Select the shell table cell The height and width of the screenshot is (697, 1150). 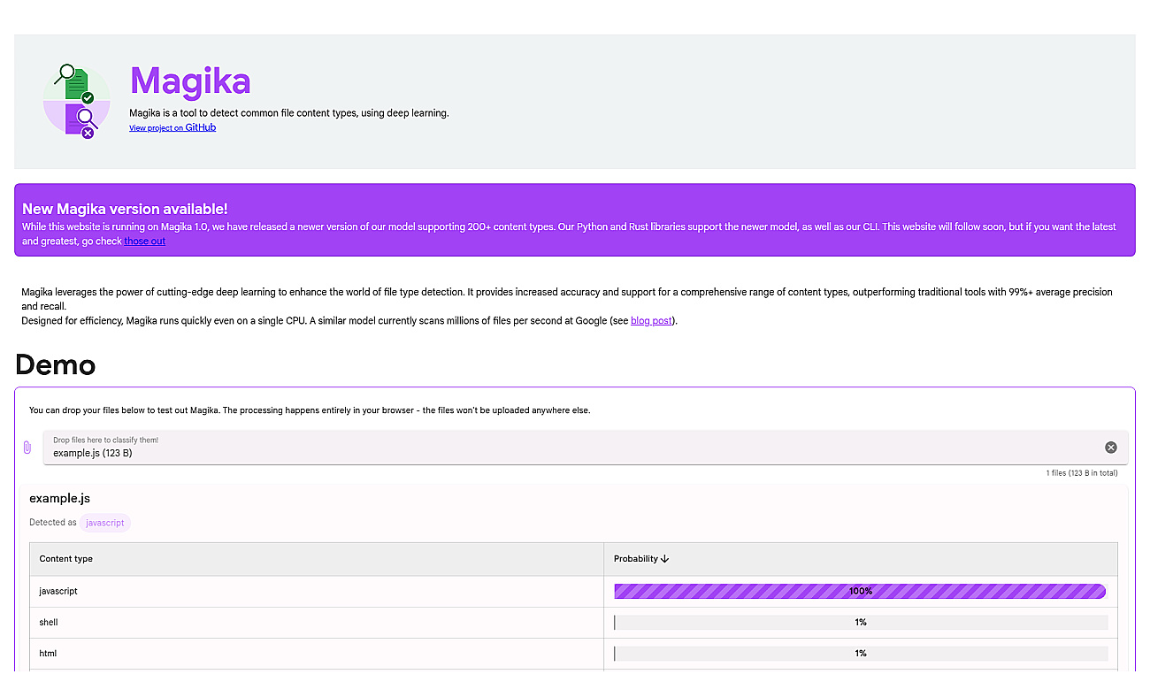pos(317,623)
